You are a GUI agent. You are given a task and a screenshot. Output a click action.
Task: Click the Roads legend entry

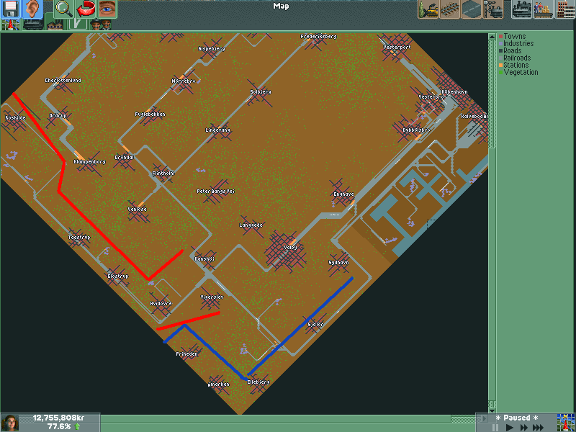coord(510,50)
